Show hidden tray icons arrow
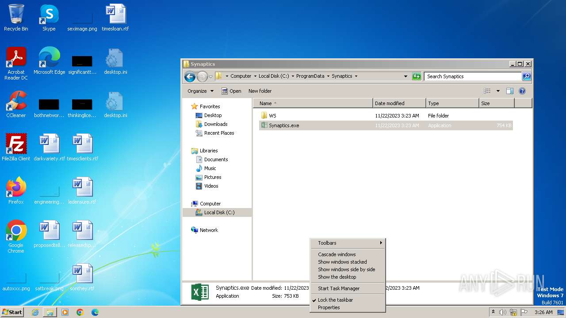This screenshot has width=566, height=318. pos(493,312)
